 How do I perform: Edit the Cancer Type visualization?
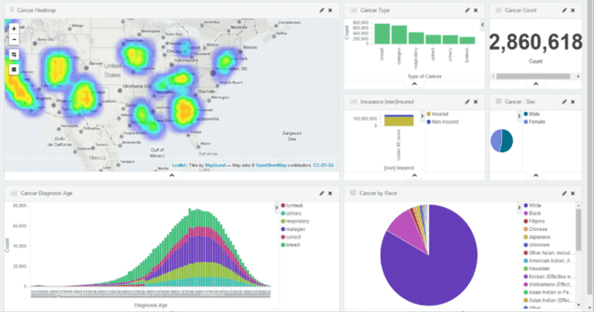point(467,10)
